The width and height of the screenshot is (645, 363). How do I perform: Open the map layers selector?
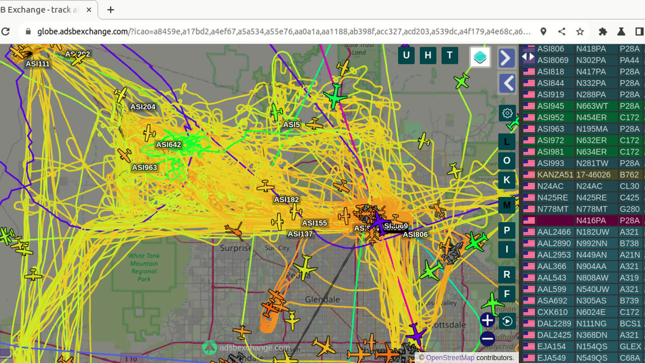[480, 57]
